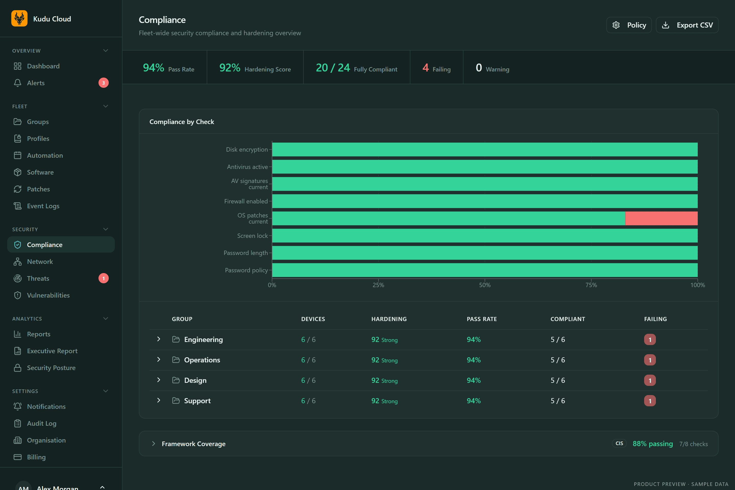Open the Dashboard grid icon
Viewport: 735px width, 490px height.
pos(18,66)
